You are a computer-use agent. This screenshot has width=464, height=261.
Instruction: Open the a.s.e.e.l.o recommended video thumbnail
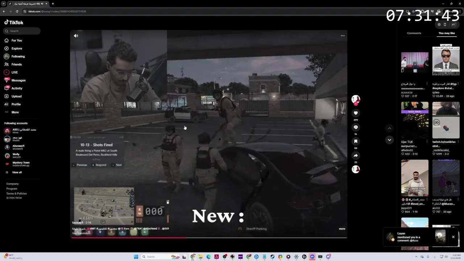pos(415,62)
